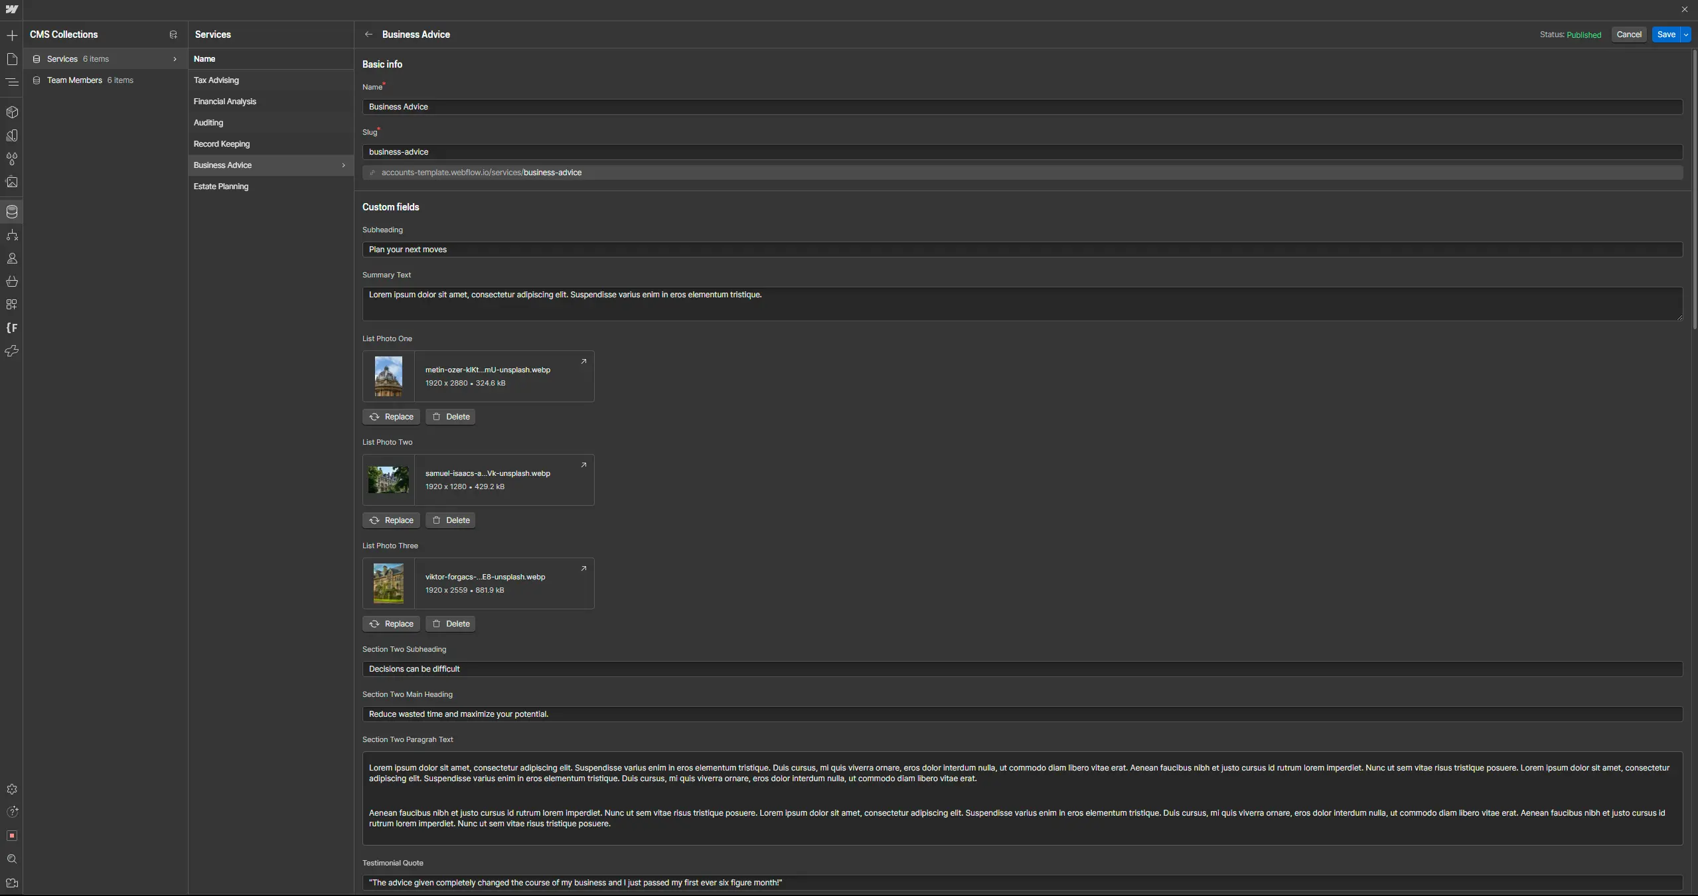Open the Users panel icon
The height and width of the screenshot is (896, 1698).
11,258
